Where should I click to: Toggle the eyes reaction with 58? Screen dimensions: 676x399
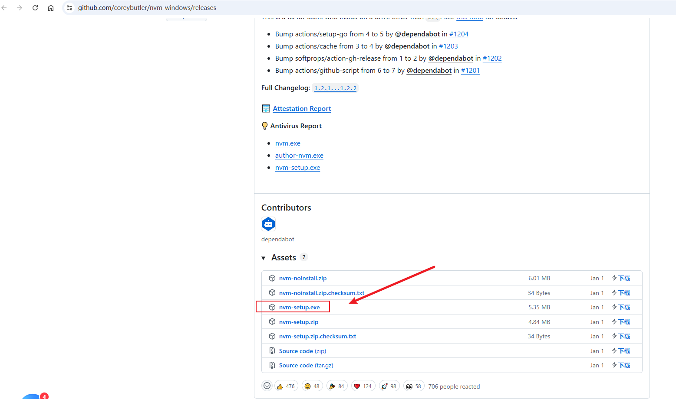tap(414, 386)
